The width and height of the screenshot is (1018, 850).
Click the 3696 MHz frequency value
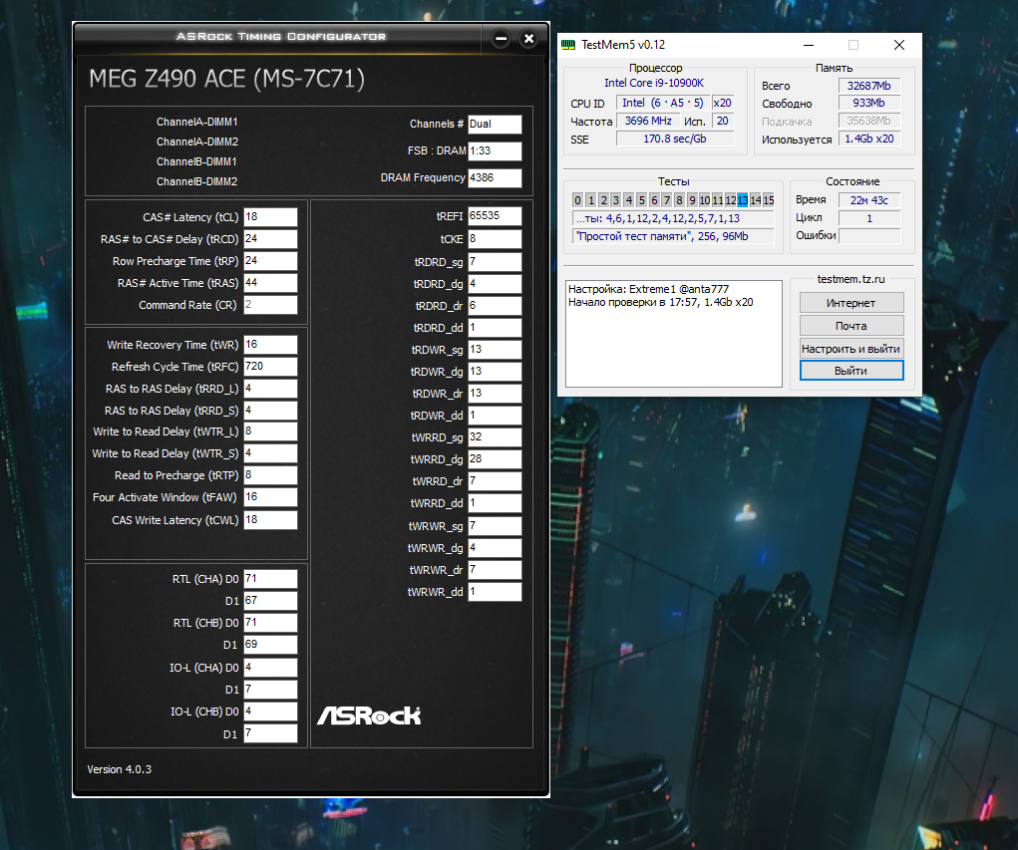coord(648,121)
